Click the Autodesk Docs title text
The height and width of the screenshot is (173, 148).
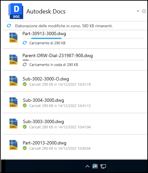point(46,11)
